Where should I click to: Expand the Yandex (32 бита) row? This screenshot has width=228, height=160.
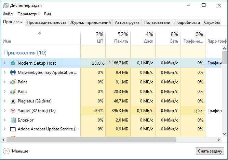5,111
